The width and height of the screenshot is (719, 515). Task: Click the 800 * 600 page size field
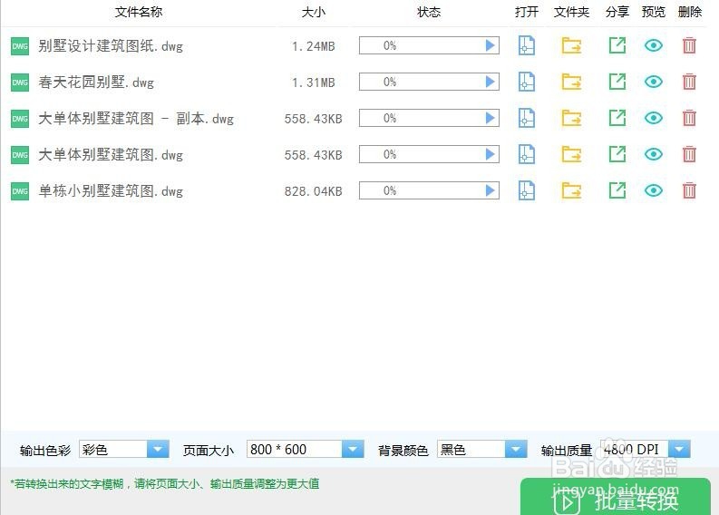coord(295,449)
